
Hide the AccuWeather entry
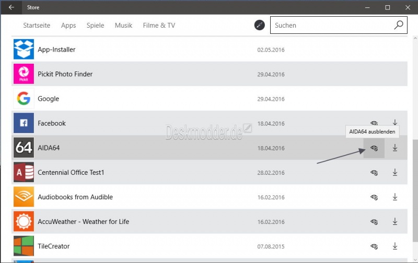(374, 222)
